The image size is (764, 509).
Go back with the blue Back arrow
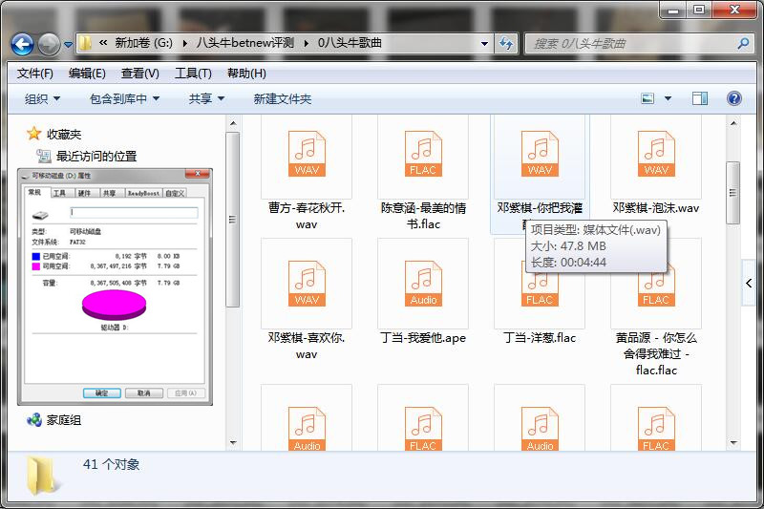[x=22, y=44]
